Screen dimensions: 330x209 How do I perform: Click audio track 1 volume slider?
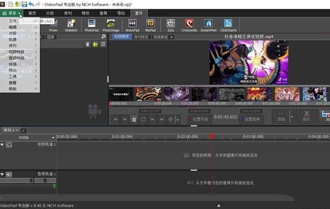pos(16,180)
